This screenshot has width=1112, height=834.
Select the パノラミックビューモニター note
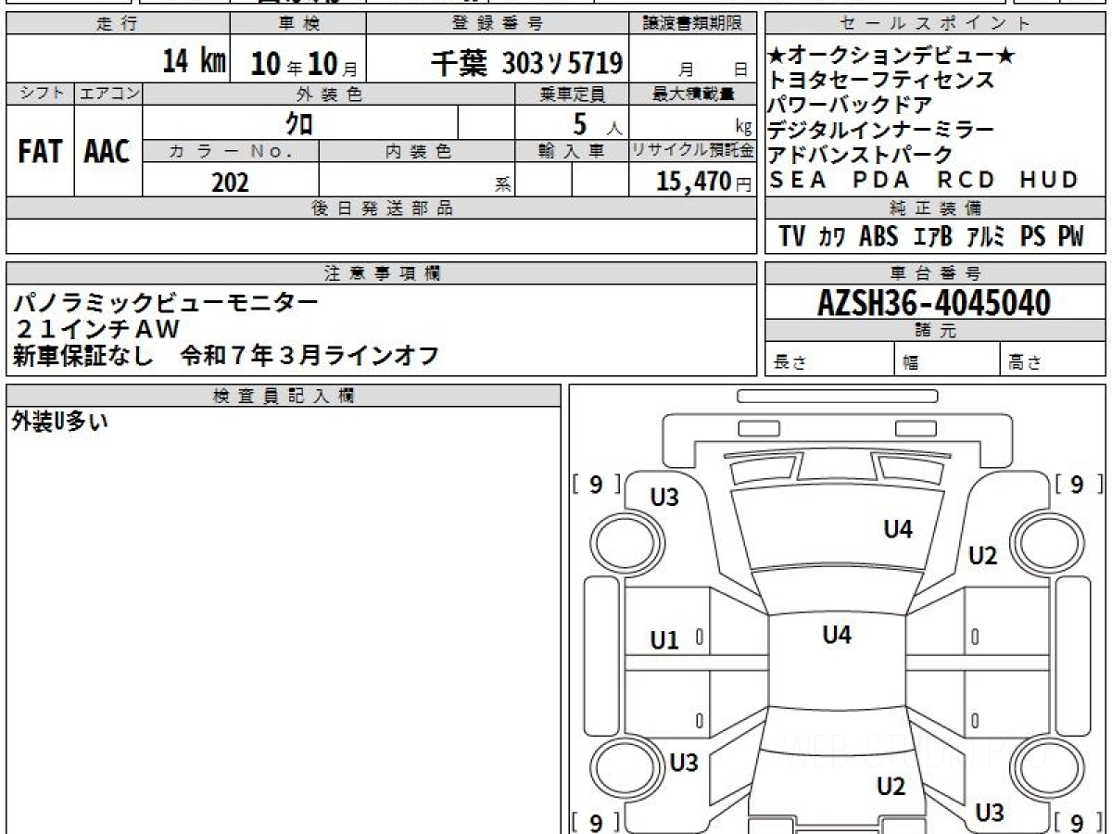(x=166, y=302)
